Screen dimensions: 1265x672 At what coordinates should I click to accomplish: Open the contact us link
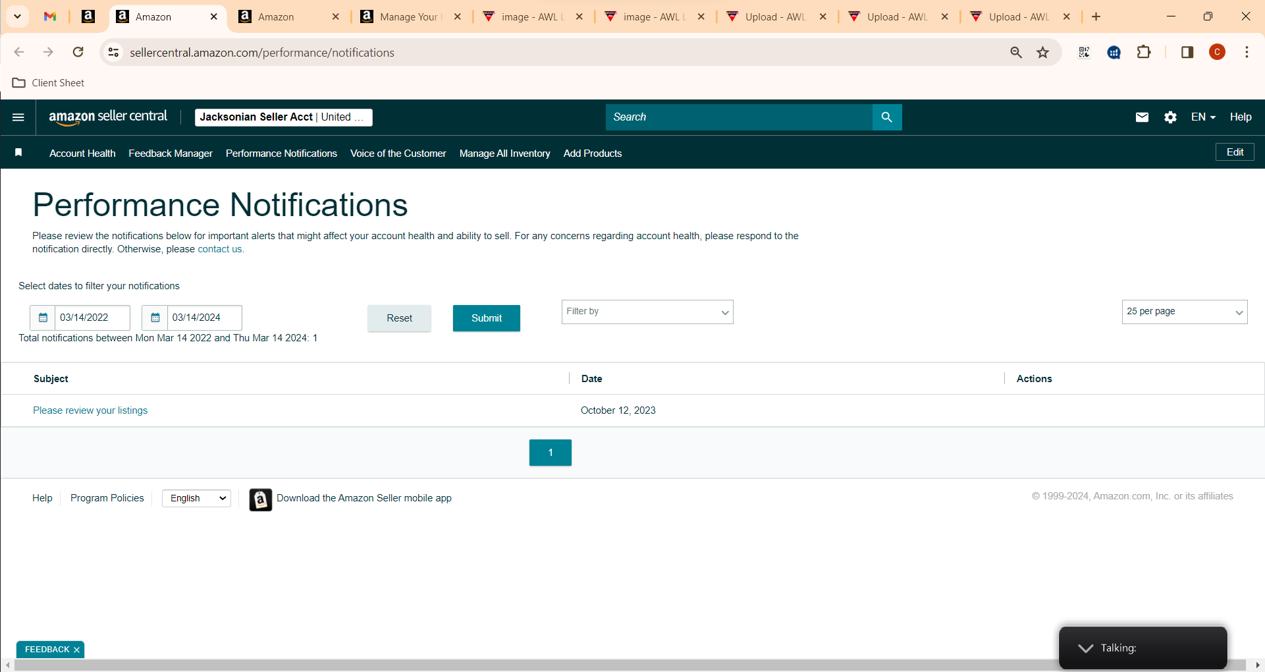coord(220,249)
